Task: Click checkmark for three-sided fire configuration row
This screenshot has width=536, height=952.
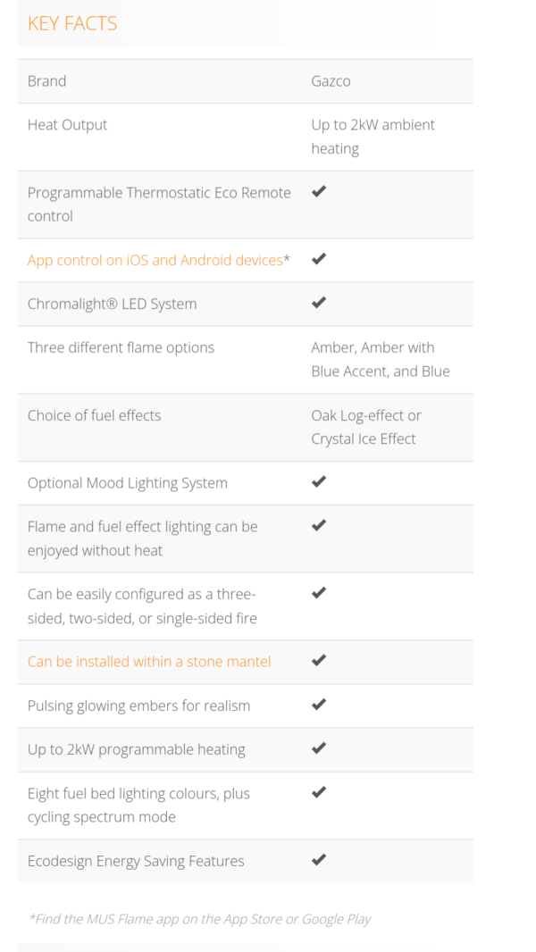Action: pyautogui.click(x=319, y=593)
